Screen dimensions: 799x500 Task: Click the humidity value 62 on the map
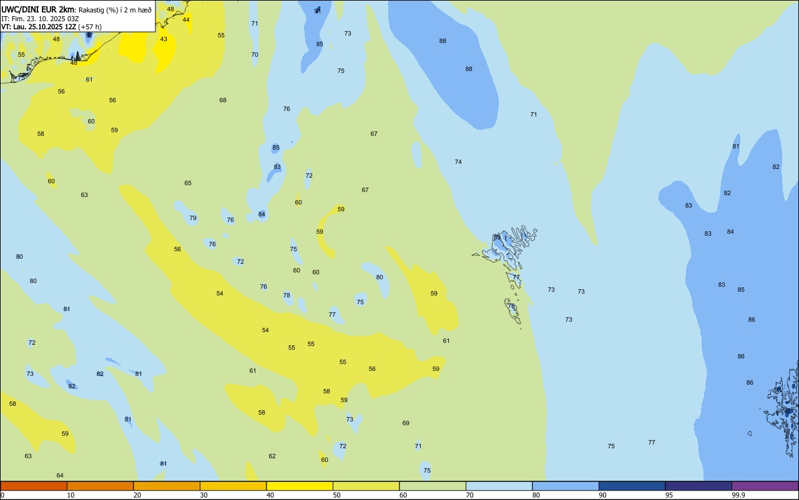pos(272,456)
